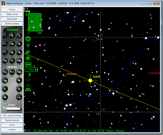Click the Uranus label
The width and height of the screenshot is (163, 135).
click(71, 74)
